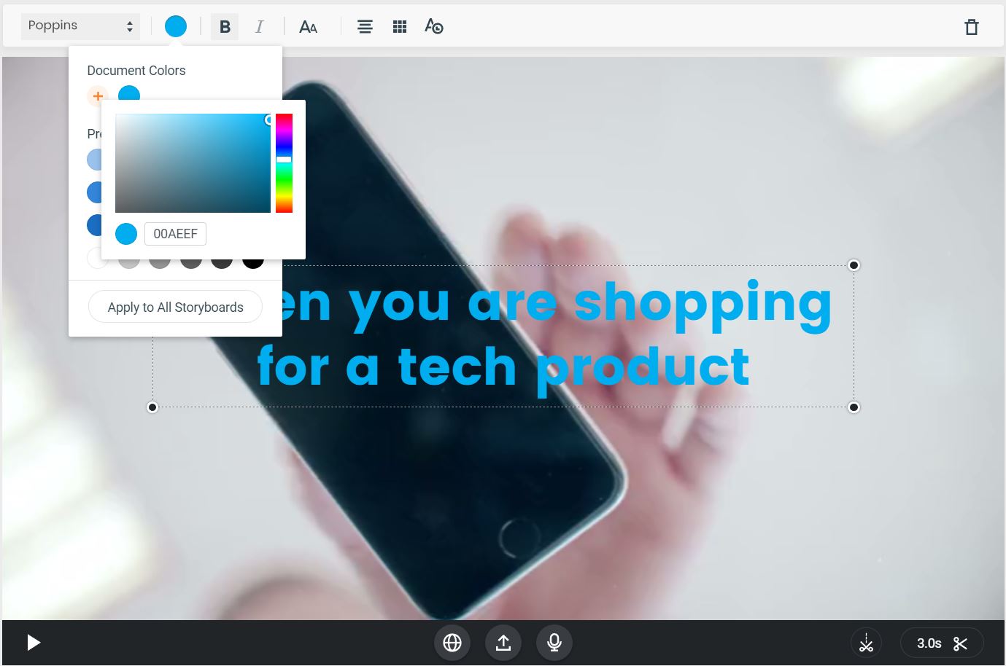Toggle bold text formatting

[225, 27]
